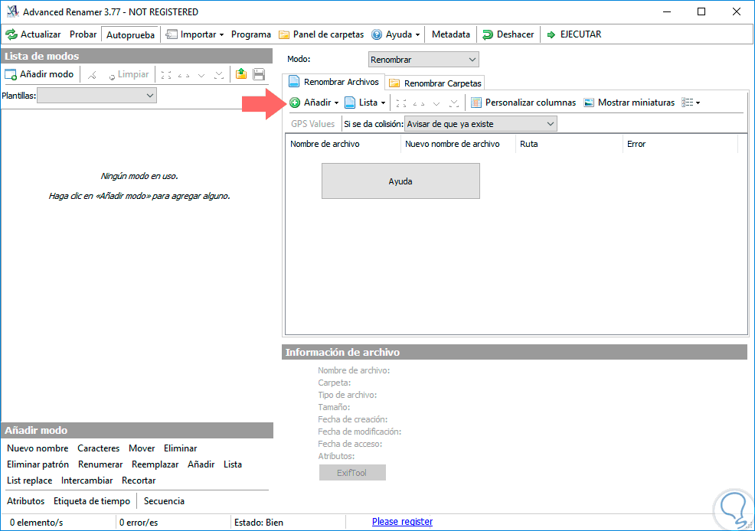
Task: Click the Actualizar refresh button
Action: [x=33, y=34]
